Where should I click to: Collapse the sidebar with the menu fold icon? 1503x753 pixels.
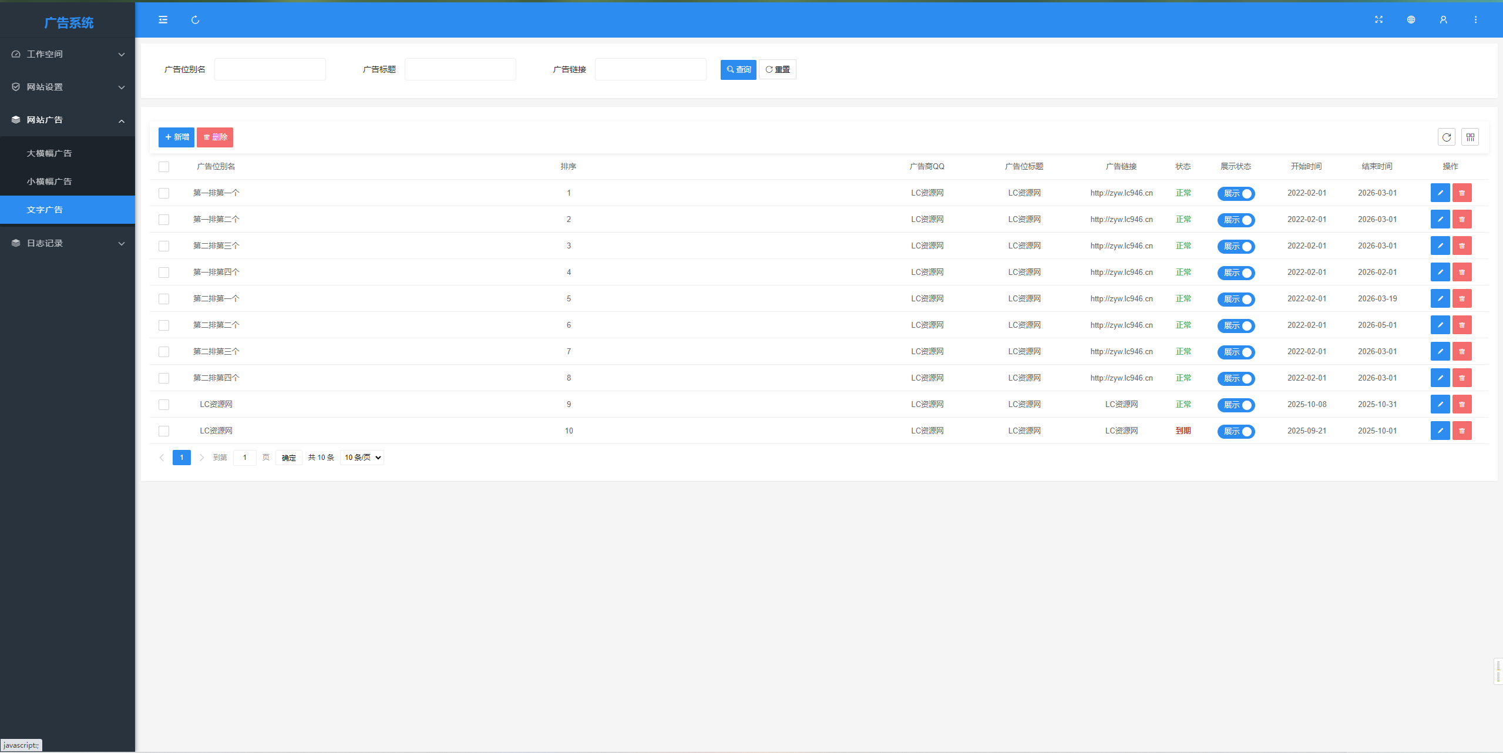(x=163, y=20)
